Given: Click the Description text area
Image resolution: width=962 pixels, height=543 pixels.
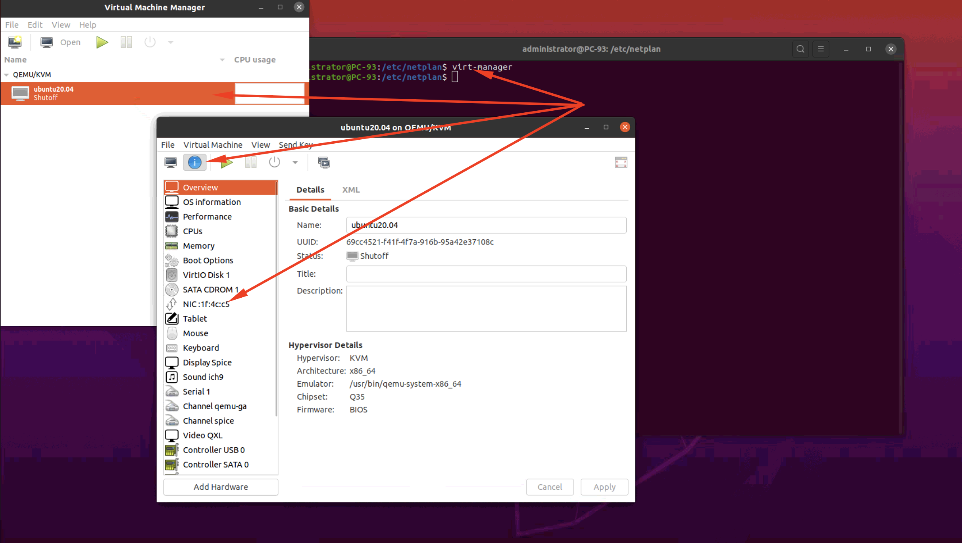Looking at the screenshot, I should (x=486, y=309).
